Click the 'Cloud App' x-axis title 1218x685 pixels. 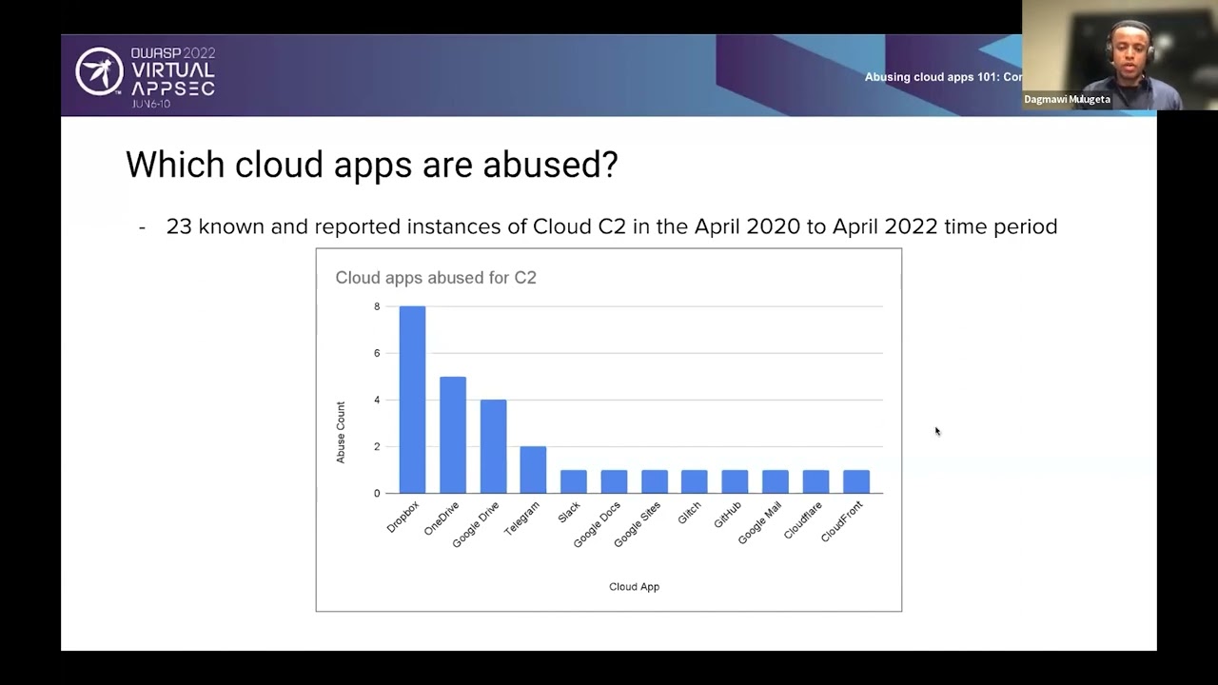634,587
